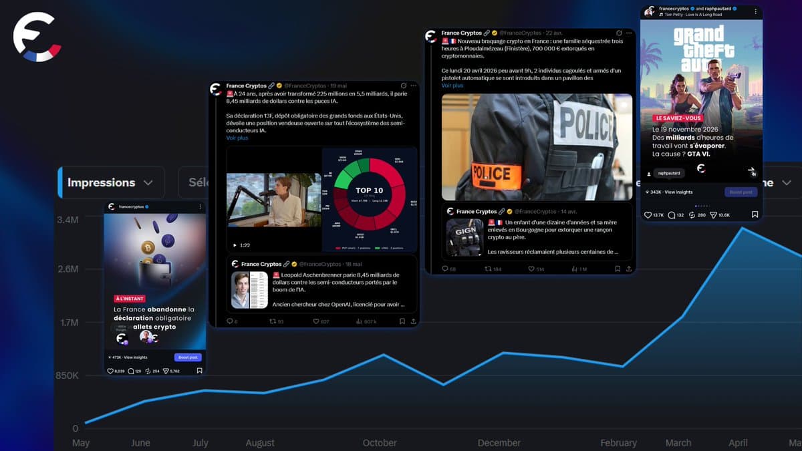
Task: Boost the GTA VI Instagram post
Action: (741, 192)
